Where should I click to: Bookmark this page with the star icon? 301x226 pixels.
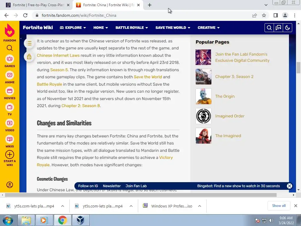coord(264,15)
